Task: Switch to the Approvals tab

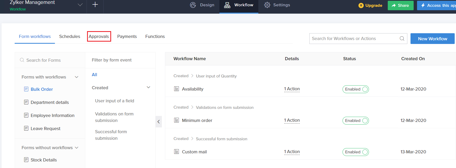Action: pos(99,36)
